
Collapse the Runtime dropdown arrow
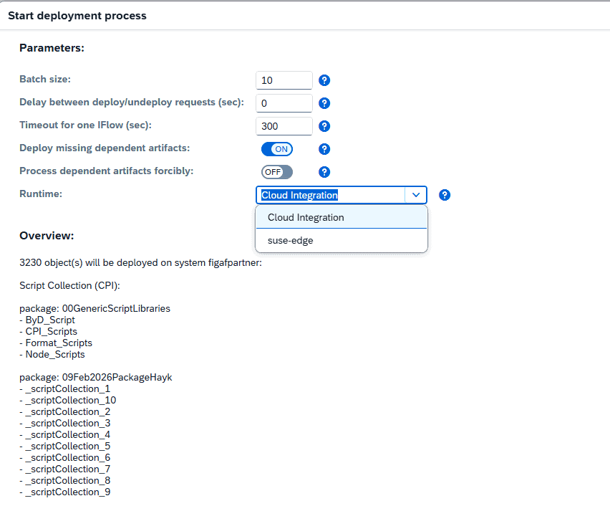416,195
